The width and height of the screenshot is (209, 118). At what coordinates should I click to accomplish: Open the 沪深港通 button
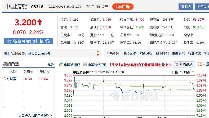(202, 7)
